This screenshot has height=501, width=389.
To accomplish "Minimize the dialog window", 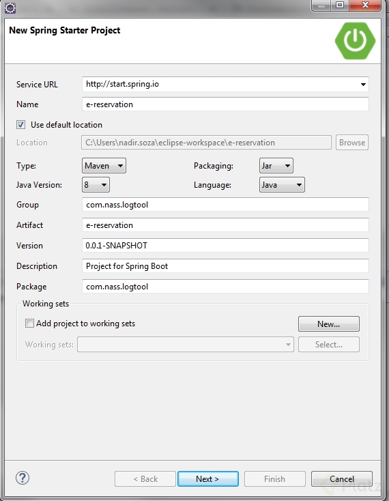I will click(x=321, y=5).
